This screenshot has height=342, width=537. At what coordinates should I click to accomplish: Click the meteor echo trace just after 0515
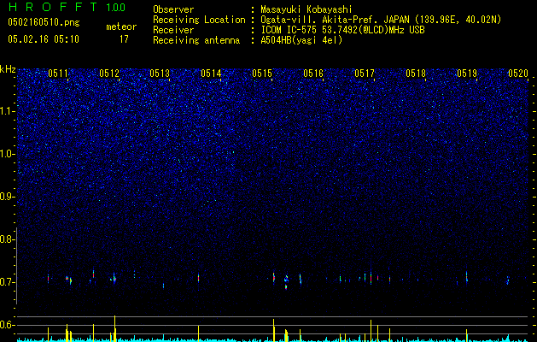point(274,277)
